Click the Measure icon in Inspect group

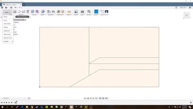[x=69, y=12]
